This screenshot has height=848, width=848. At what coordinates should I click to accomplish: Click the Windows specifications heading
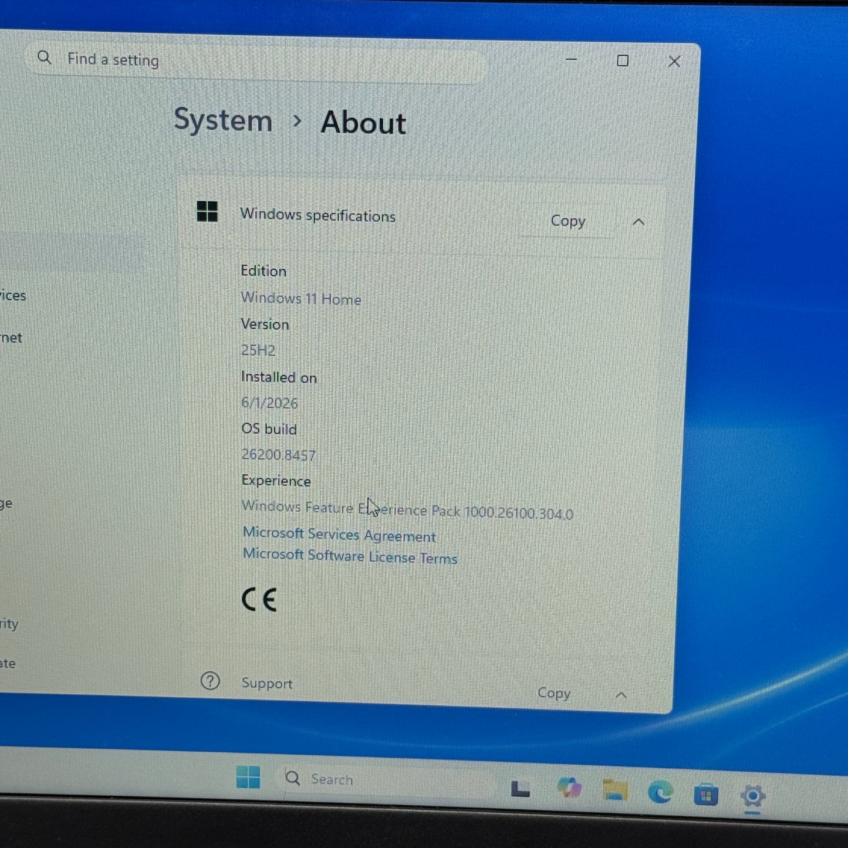tap(317, 215)
